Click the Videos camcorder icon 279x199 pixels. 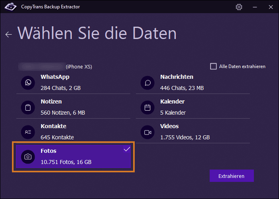pos(147,132)
